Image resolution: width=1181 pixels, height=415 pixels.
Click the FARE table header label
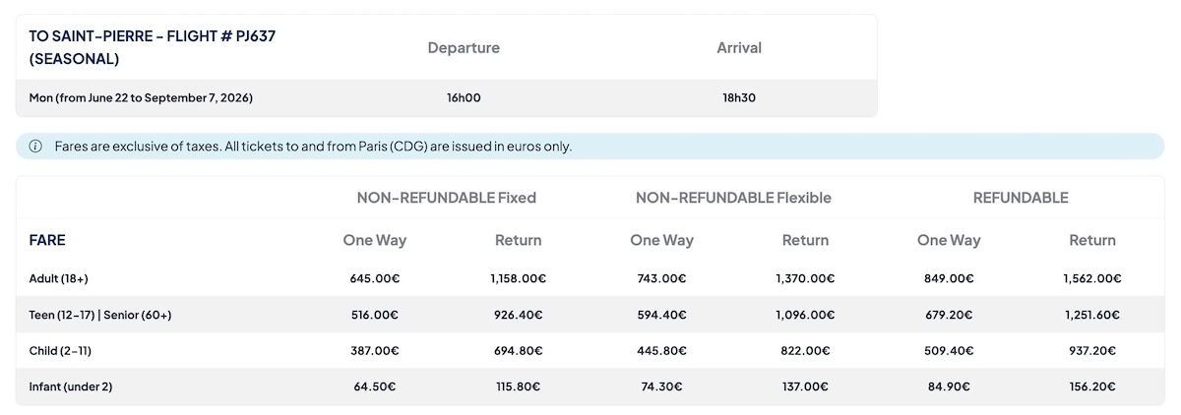[x=47, y=240]
